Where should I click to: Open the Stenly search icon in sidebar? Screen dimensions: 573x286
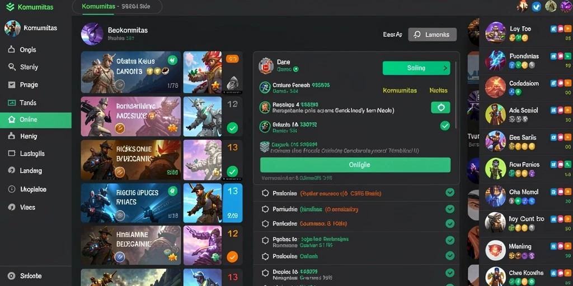[12, 67]
